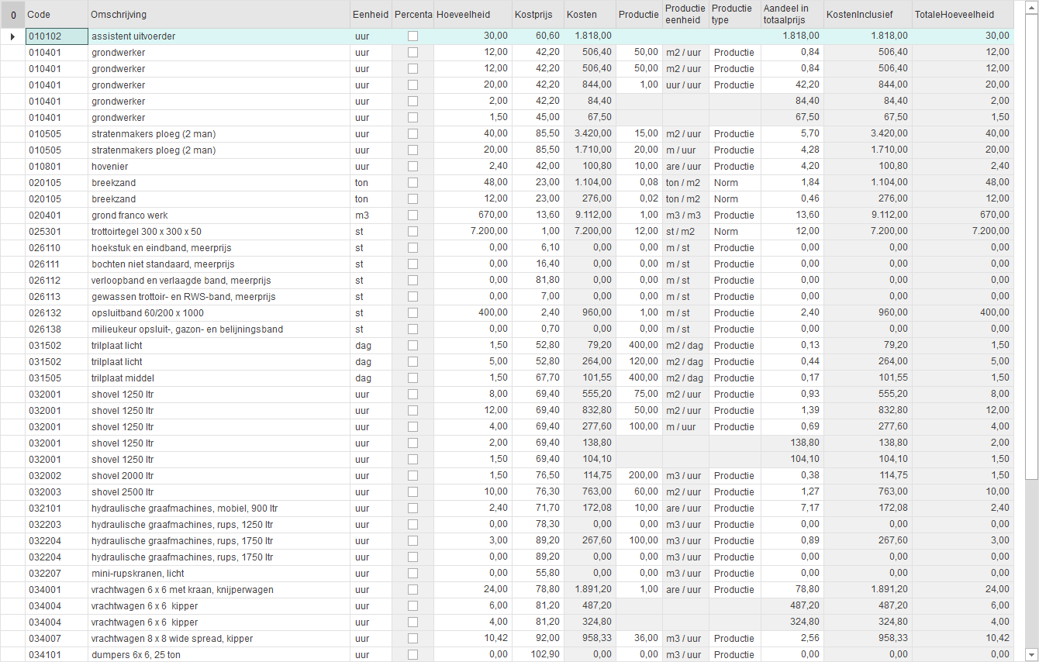Click the vertical scrollbar thumb
This screenshot has height=662, width=1039.
(1031, 247)
